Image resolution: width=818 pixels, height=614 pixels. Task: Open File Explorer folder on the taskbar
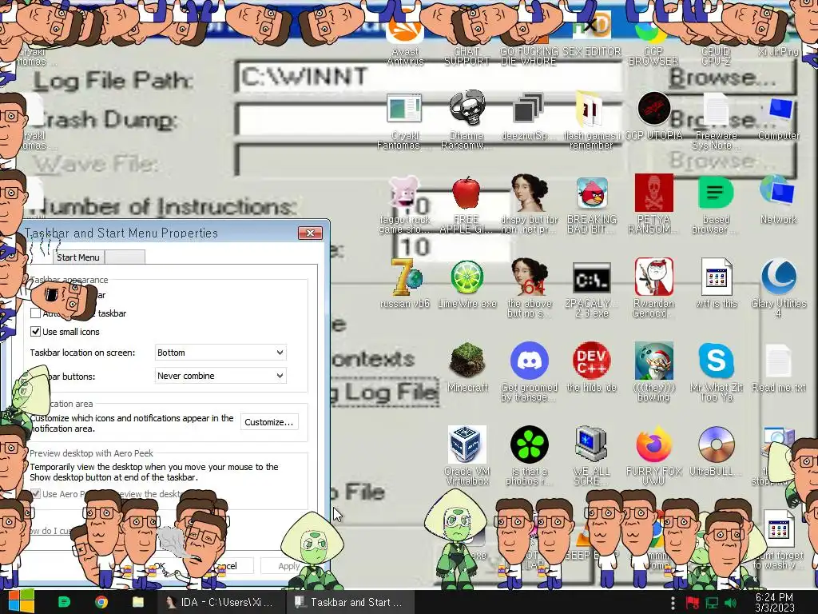(138, 602)
